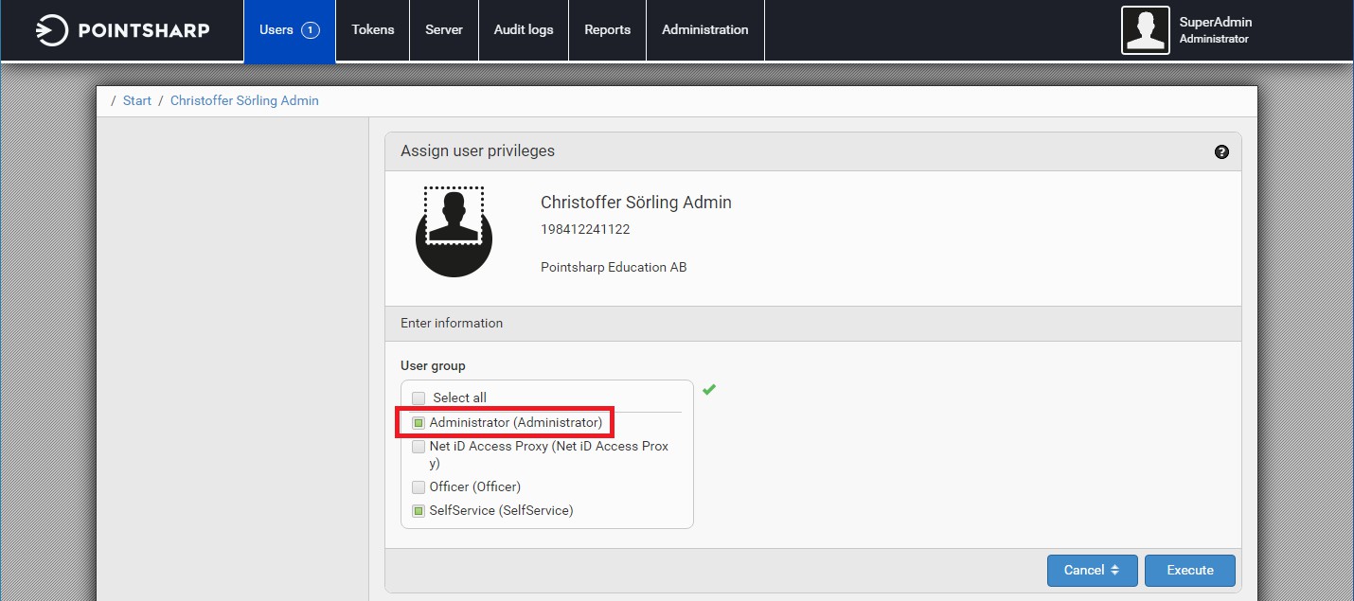Click the Pointsharp logo icon

51,30
